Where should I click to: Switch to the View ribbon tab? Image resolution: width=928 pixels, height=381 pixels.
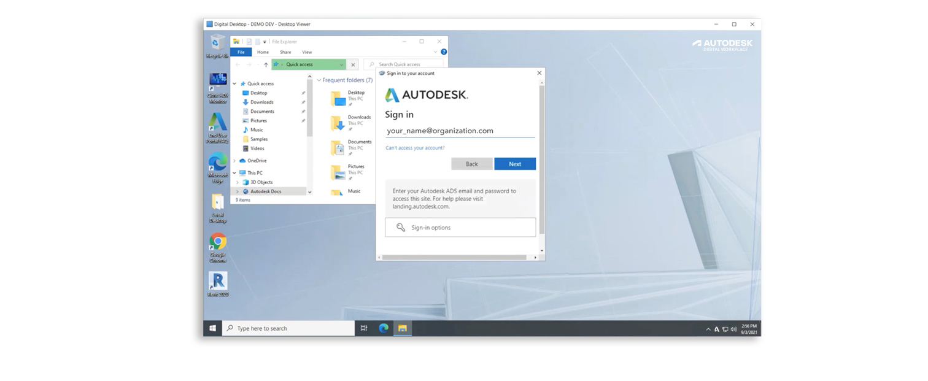tap(307, 52)
